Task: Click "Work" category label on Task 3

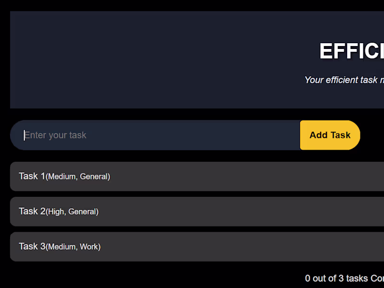Action: [x=89, y=247]
